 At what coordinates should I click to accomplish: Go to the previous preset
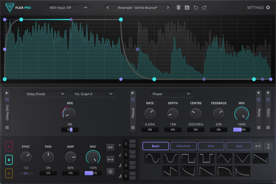click(x=108, y=7)
